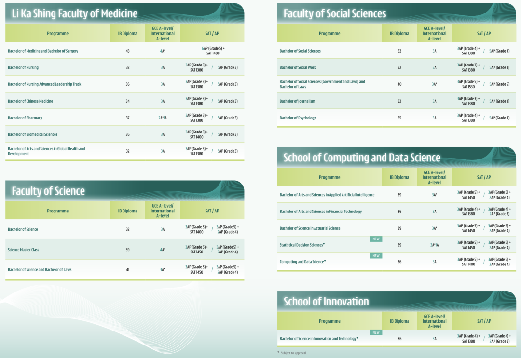The height and width of the screenshot is (358, 521).
Task: Open Bachelor of Science in Actuarial Science
Action: pos(310,228)
